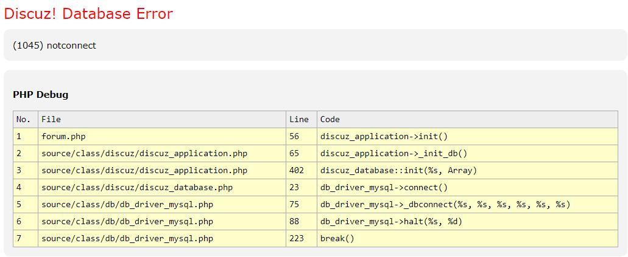Image resolution: width=628 pixels, height=257 pixels.
Task: Click the db_driver_mysql.php file in row 5
Action: (x=162, y=205)
